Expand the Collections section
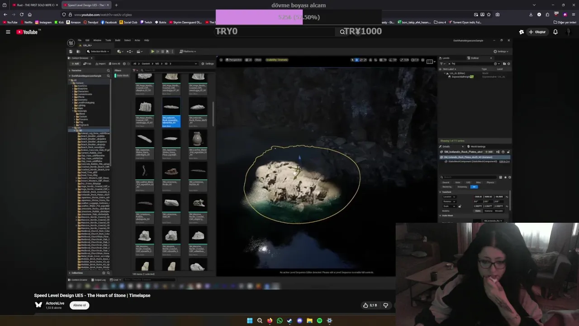This screenshot has width=579, height=326. pos(70,273)
